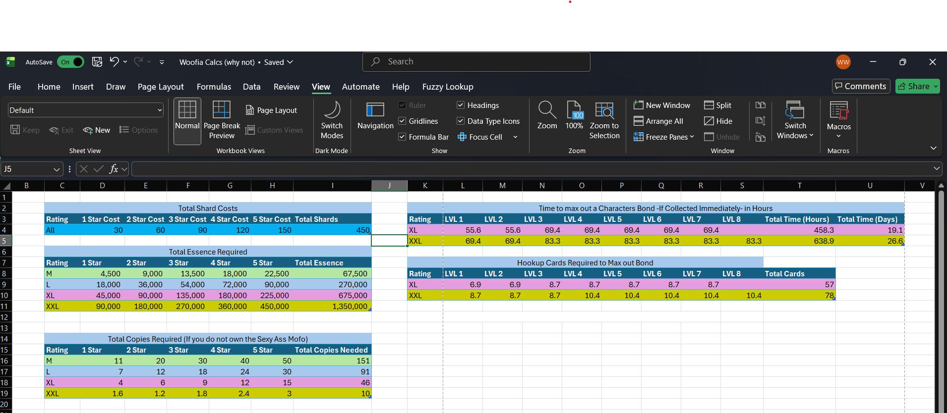
Task: Click the Search box
Action: pyautogui.click(x=476, y=62)
